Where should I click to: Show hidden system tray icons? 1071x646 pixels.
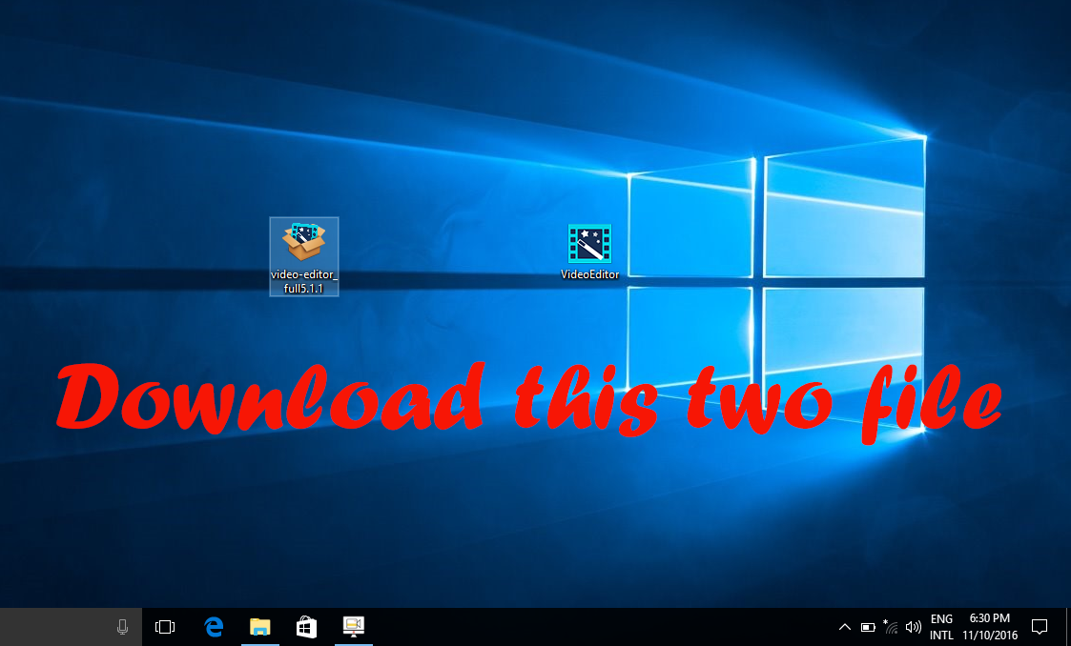[845, 627]
